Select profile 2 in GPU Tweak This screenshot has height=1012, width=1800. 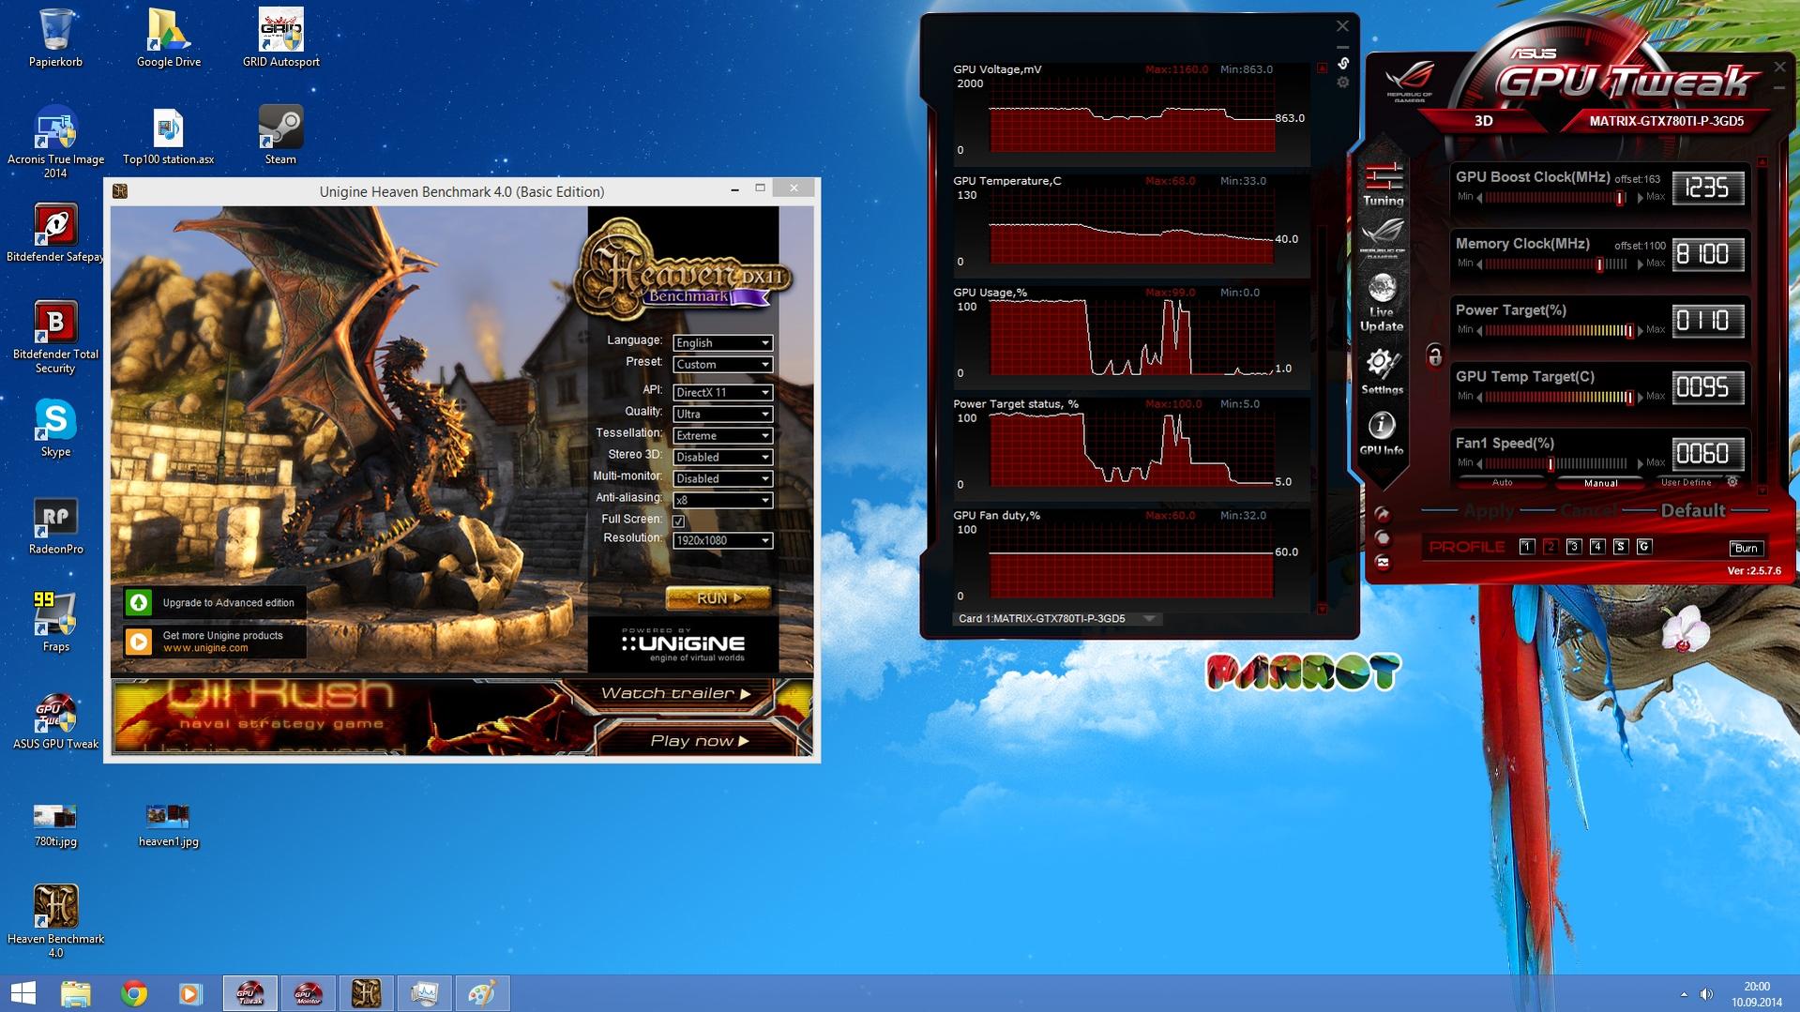tap(1550, 547)
